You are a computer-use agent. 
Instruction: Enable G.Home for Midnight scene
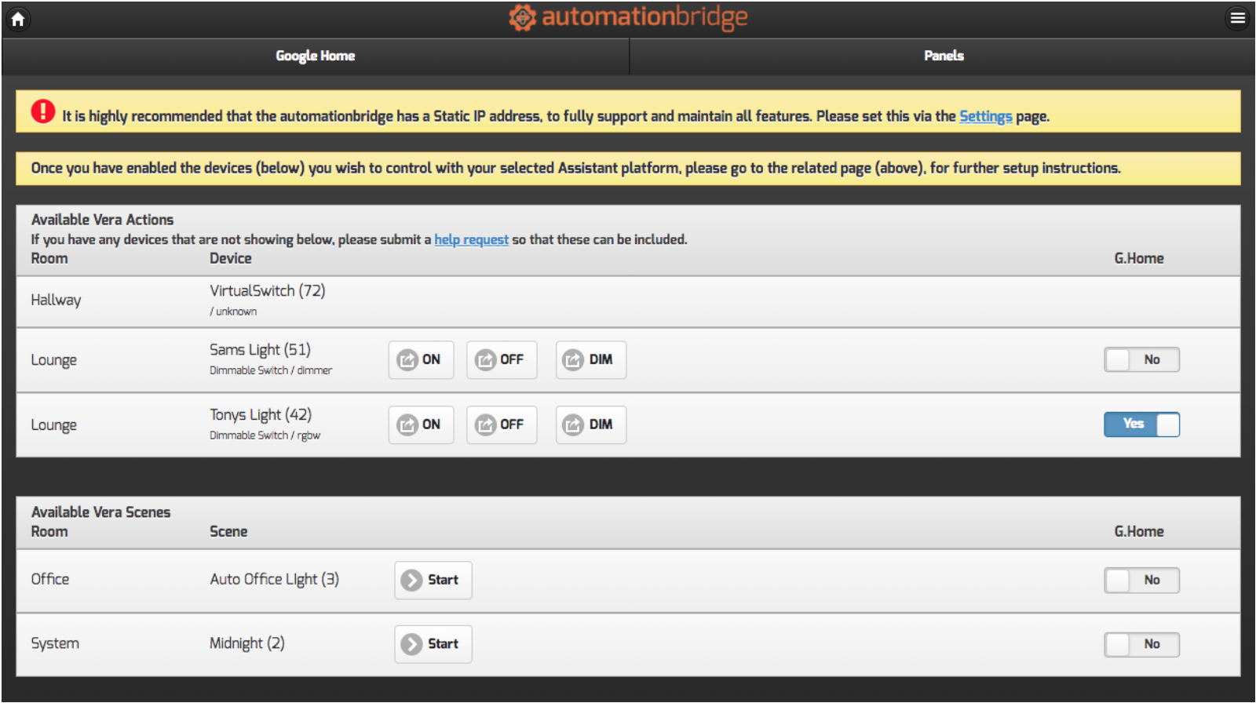[x=1141, y=644]
